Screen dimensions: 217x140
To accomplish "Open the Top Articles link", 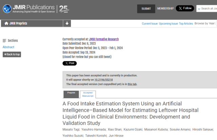I will tap(186, 24).
